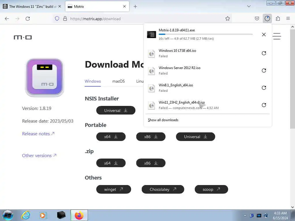Retry the Win8.1_English_x64.iso download

coord(264,88)
